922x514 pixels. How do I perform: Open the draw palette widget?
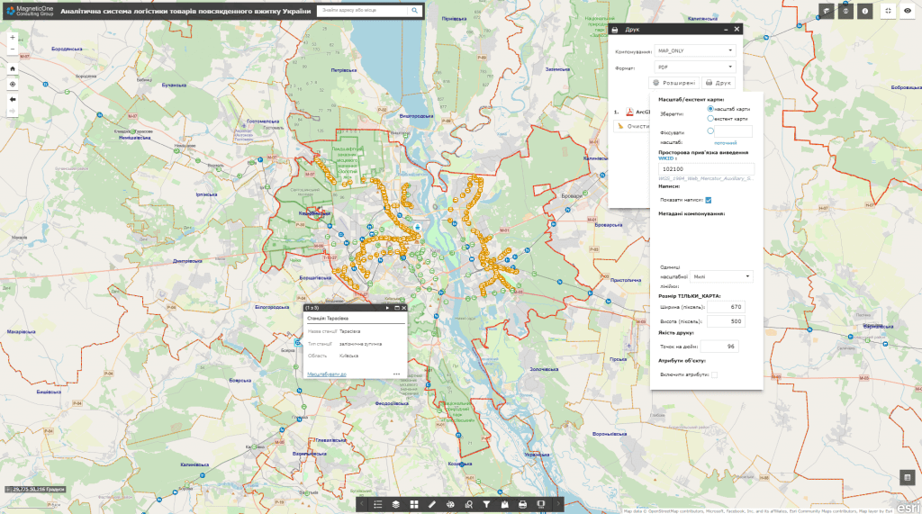(450, 504)
